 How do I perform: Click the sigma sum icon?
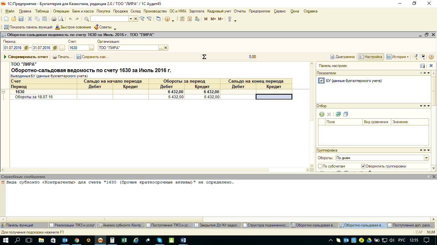click(x=204, y=57)
